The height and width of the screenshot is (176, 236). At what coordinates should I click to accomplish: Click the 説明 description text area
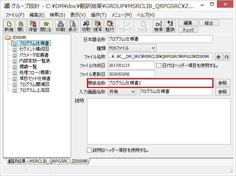[159, 121]
